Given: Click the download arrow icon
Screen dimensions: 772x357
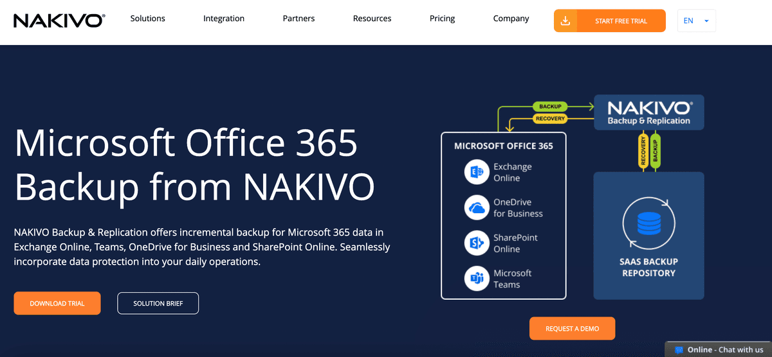Looking at the screenshot, I should pyautogui.click(x=565, y=21).
